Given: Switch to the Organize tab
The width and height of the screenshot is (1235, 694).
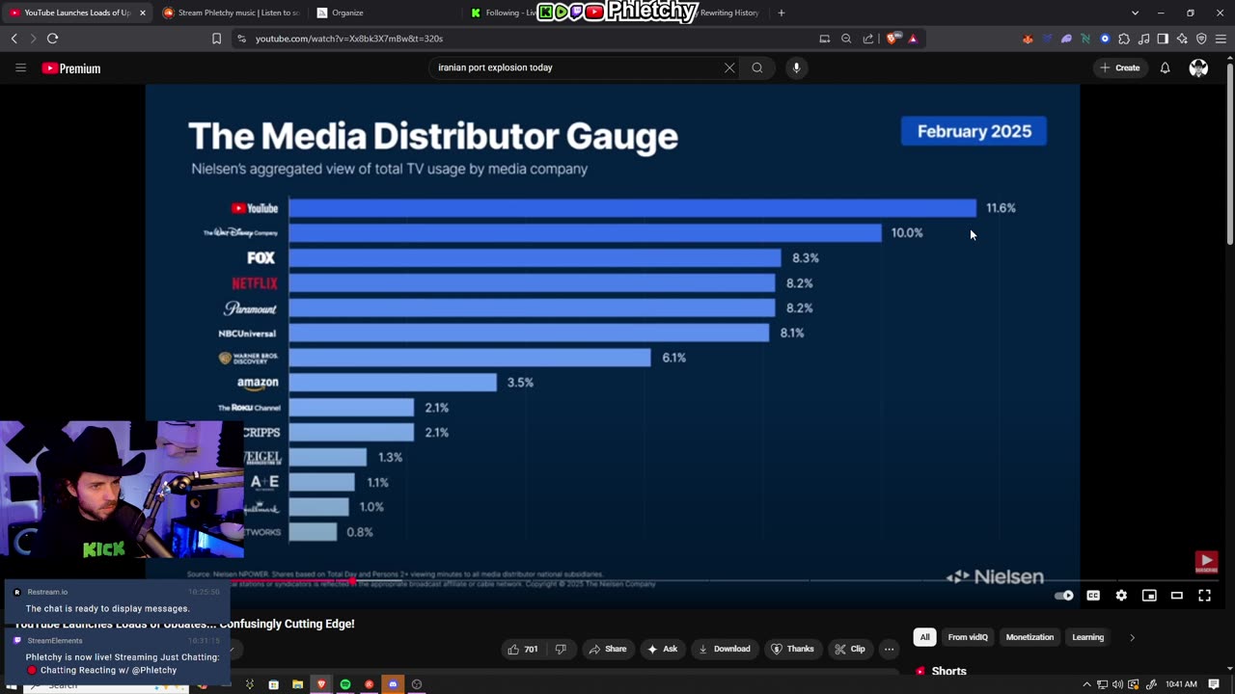Looking at the screenshot, I should point(384,13).
